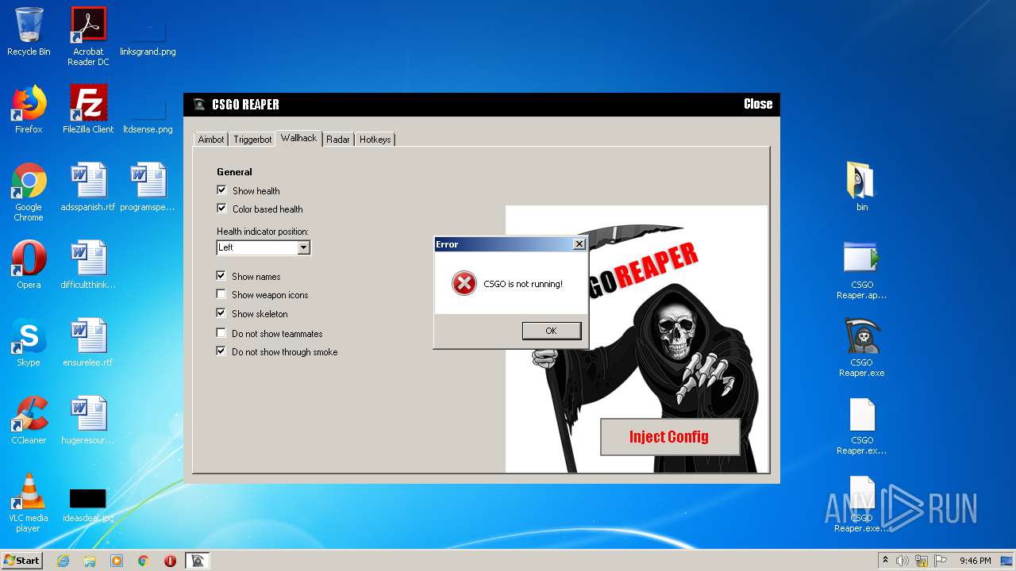The width and height of the screenshot is (1016, 571).
Task: Launch Google Chrome desktop shortcut
Action: tap(29, 192)
